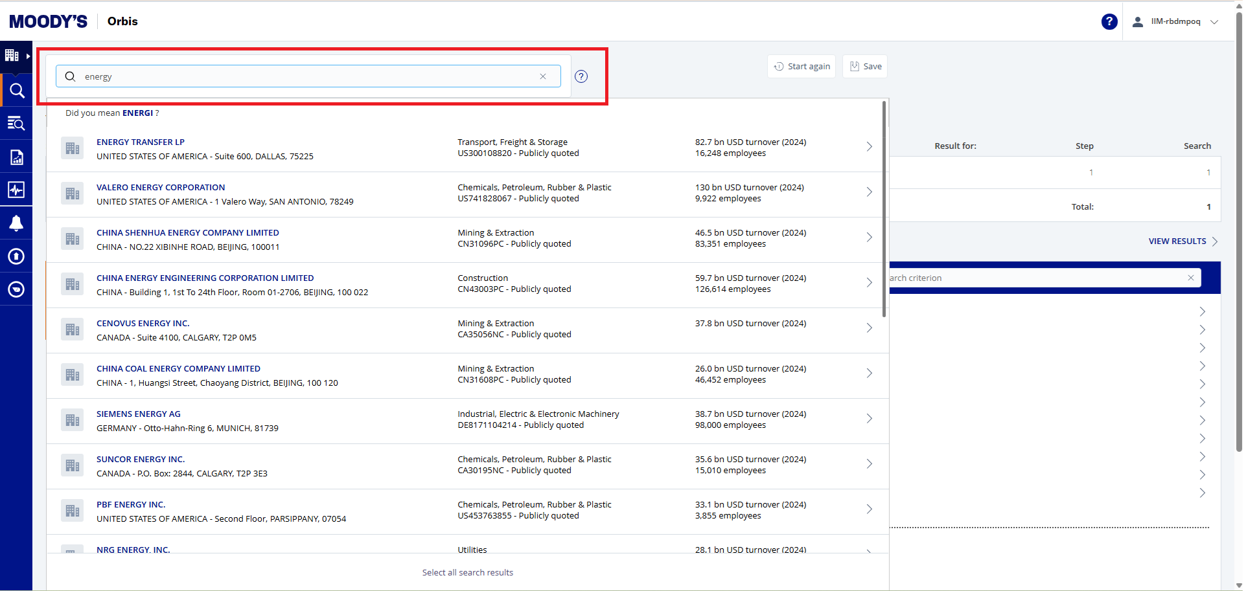Open alerts bell icon in sidebar
This screenshot has width=1244, height=591.
click(x=16, y=223)
